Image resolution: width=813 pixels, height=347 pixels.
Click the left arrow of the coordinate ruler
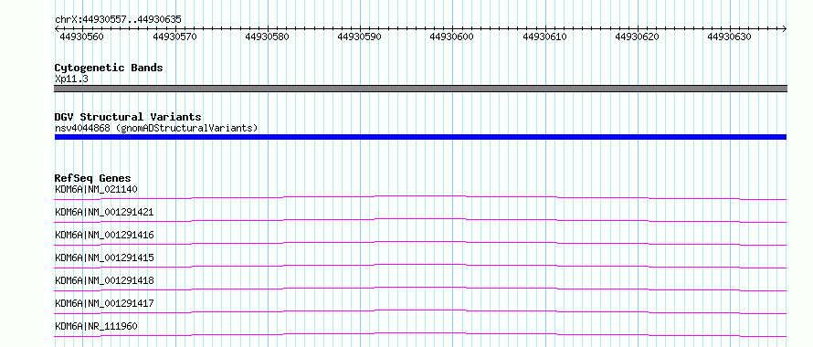click(x=57, y=29)
